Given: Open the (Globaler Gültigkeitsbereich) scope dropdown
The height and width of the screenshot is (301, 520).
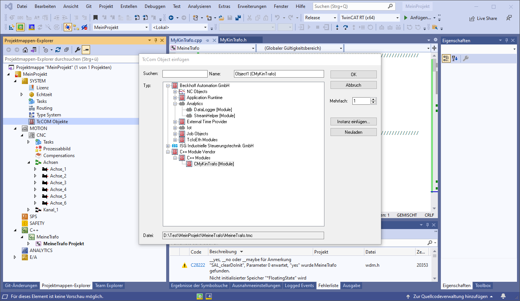Looking at the screenshot, I should tap(300, 48).
